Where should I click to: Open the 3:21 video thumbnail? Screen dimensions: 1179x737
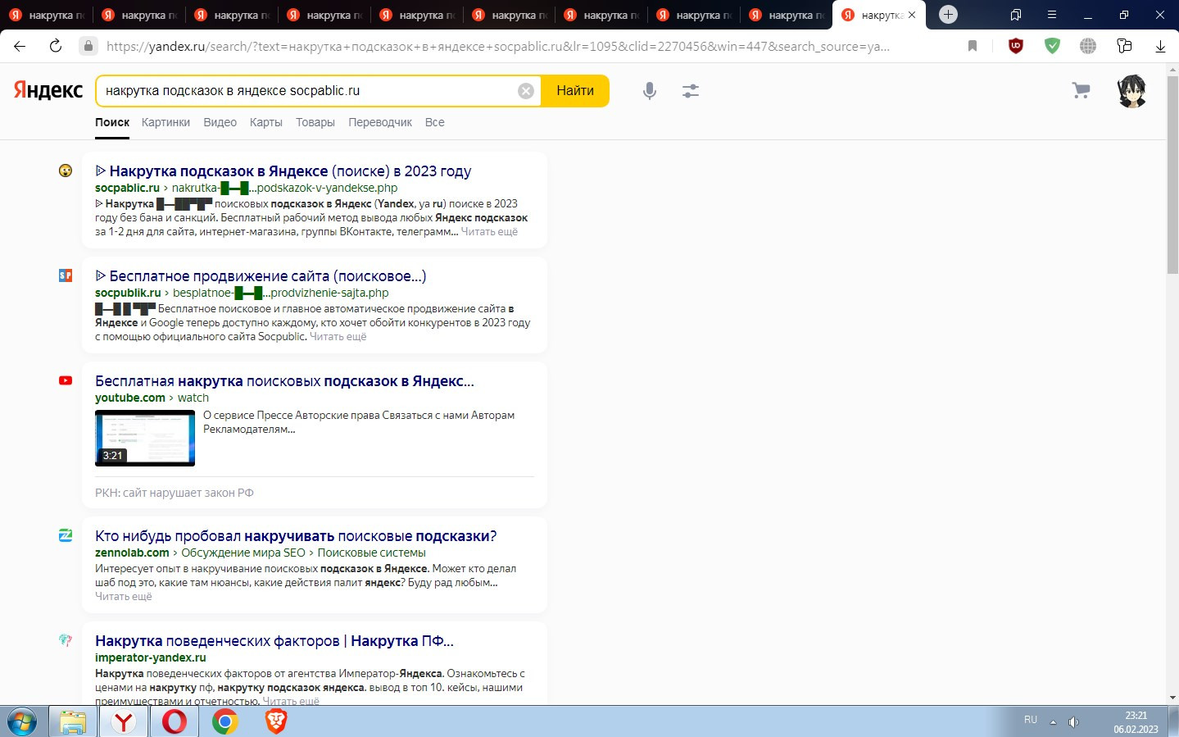click(x=145, y=438)
